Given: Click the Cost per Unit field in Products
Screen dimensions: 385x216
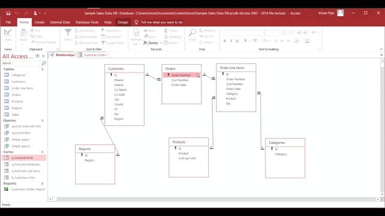Looking at the screenshot, I should click(x=187, y=158).
